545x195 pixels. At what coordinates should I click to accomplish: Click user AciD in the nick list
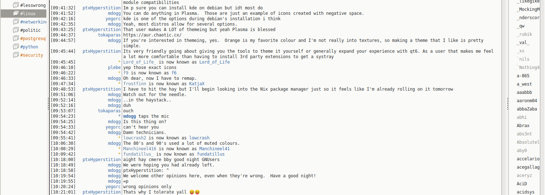[x=522, y=184]
